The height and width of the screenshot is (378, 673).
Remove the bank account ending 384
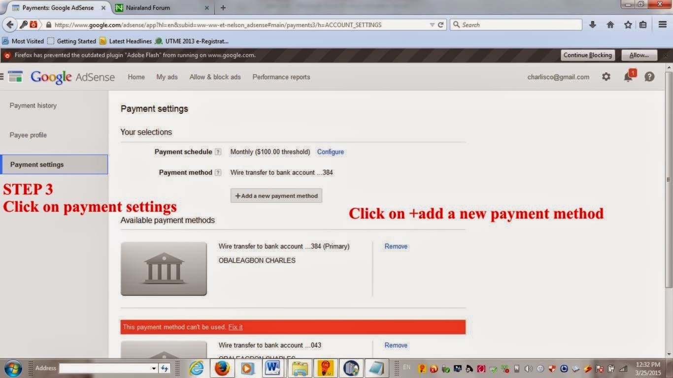point(396,246)
